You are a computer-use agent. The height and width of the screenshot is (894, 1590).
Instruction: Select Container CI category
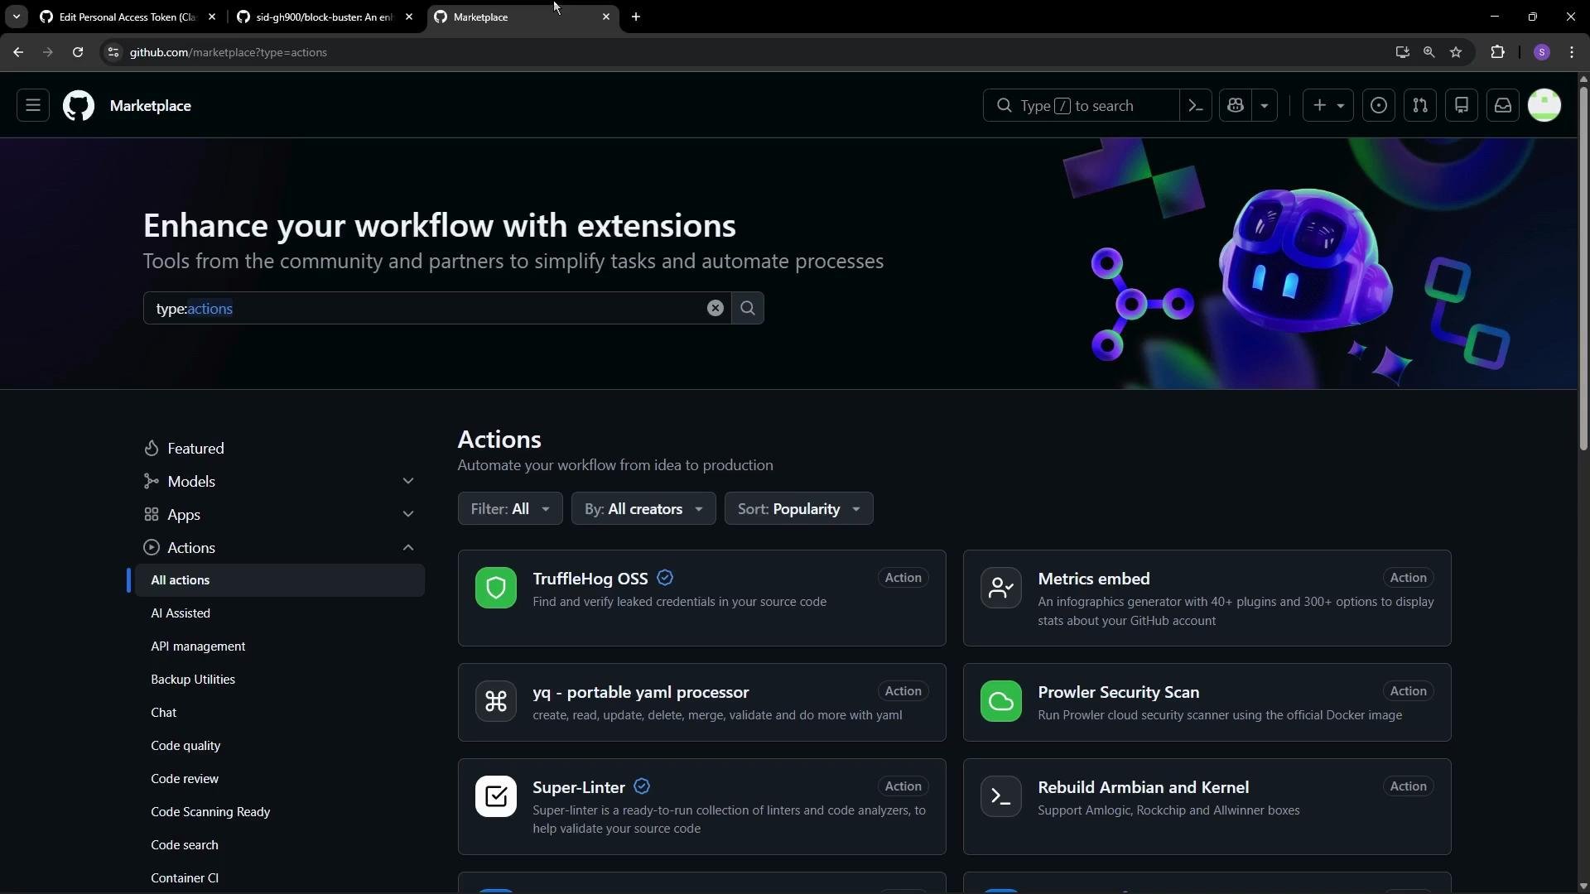coord(280,879)
